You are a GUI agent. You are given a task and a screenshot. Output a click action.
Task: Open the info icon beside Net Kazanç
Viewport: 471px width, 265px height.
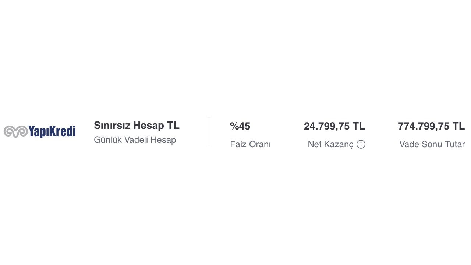coord(361,144)
